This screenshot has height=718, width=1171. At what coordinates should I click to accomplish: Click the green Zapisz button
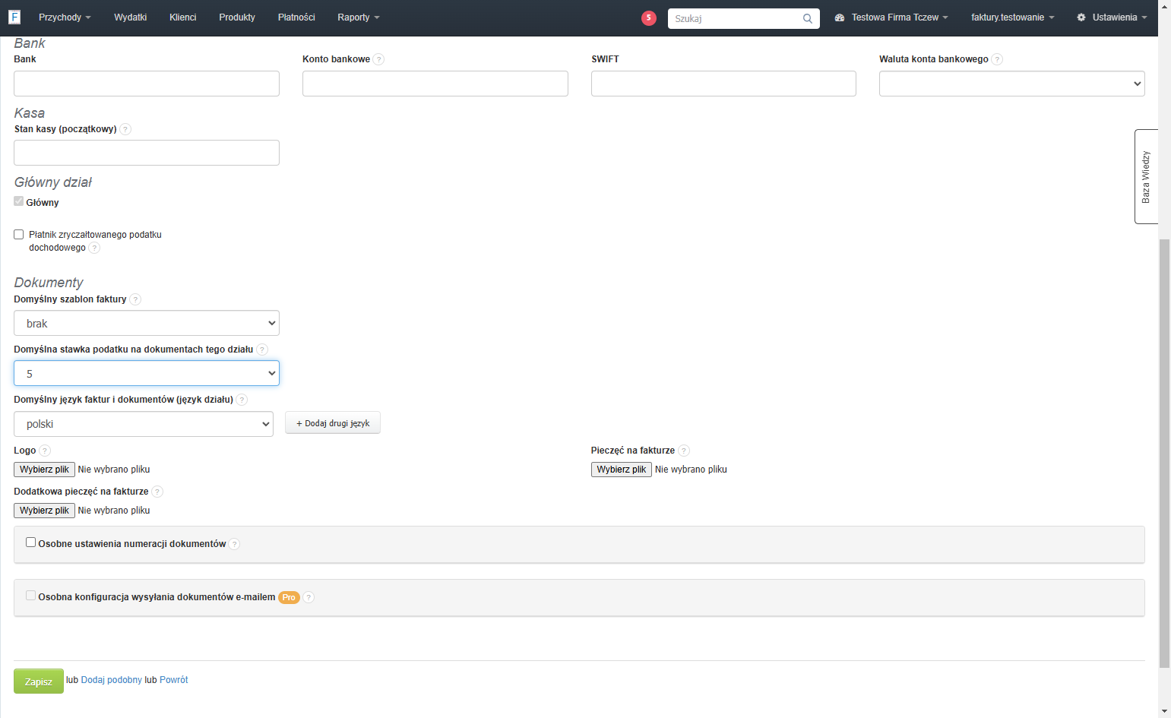tap(39, 682)
